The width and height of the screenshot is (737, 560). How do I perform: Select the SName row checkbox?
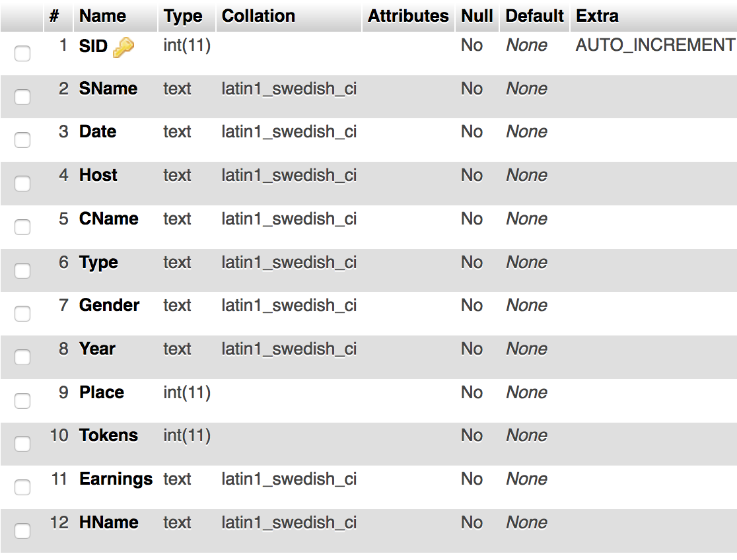pyautogui.click(x=22, y=97)
